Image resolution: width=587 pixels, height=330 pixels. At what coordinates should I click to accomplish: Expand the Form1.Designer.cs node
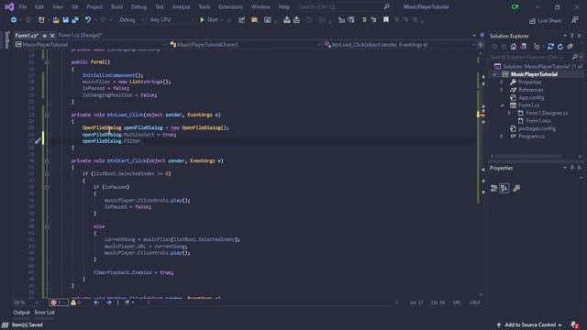tap(510, 113)
